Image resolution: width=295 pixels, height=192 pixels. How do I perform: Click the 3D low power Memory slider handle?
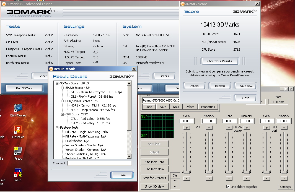247,172
